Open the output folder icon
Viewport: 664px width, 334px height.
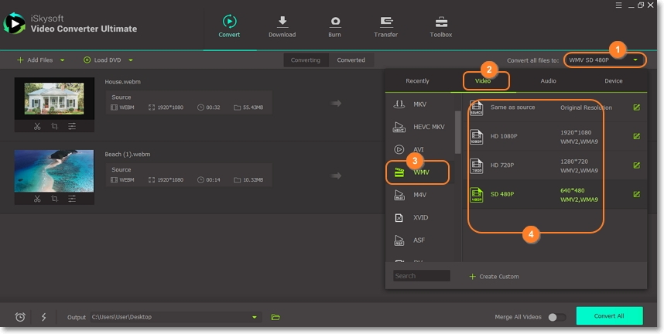pyautogui.click(x=276, y=317)
